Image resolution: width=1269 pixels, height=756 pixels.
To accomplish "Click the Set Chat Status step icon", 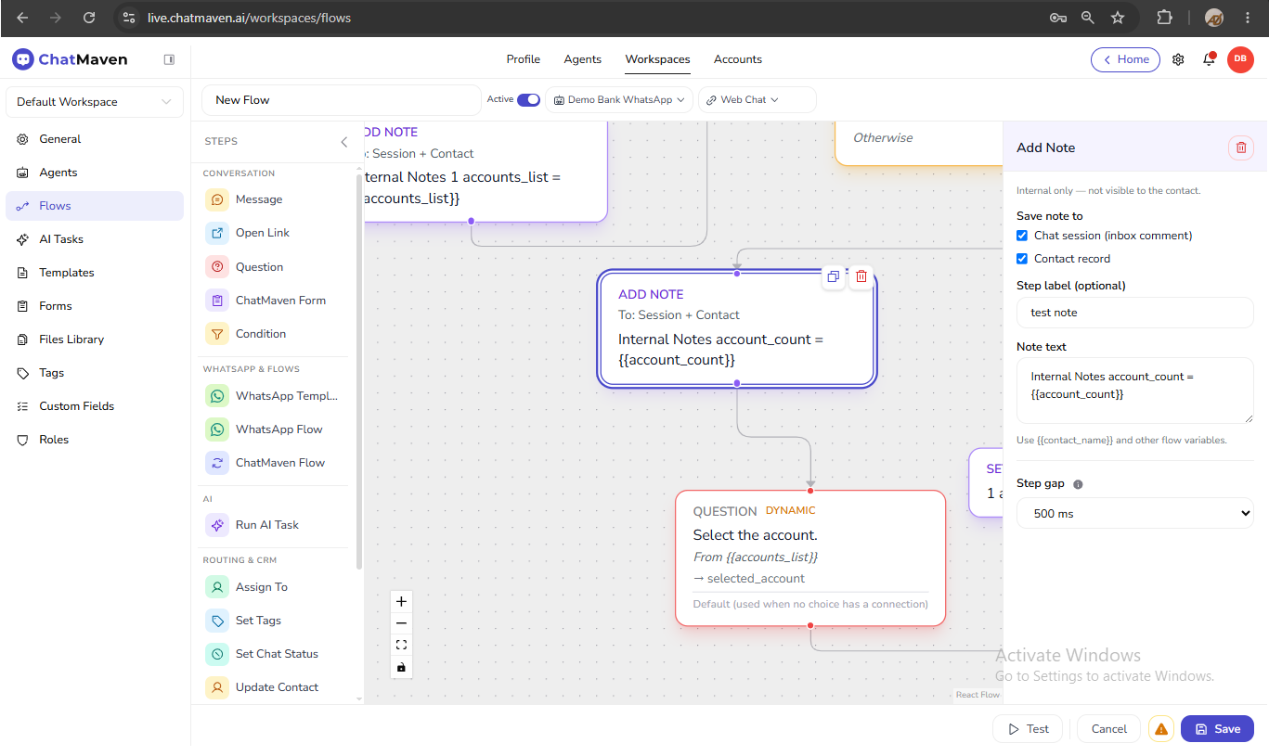I will [x=217, y=654].
